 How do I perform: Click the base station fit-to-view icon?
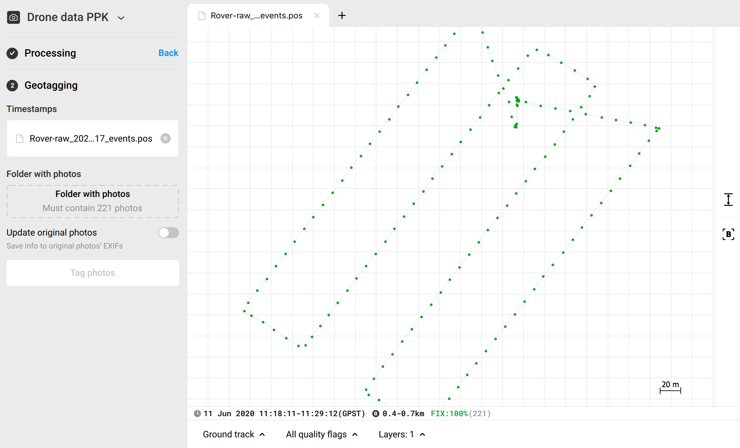(728, 234)
